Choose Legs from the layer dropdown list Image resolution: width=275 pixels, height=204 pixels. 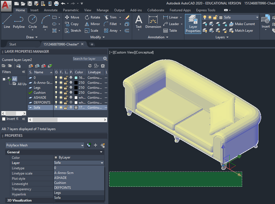click(57, 193)
